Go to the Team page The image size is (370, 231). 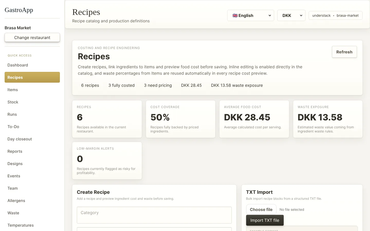pyautogui.click(x=32, y=188)
